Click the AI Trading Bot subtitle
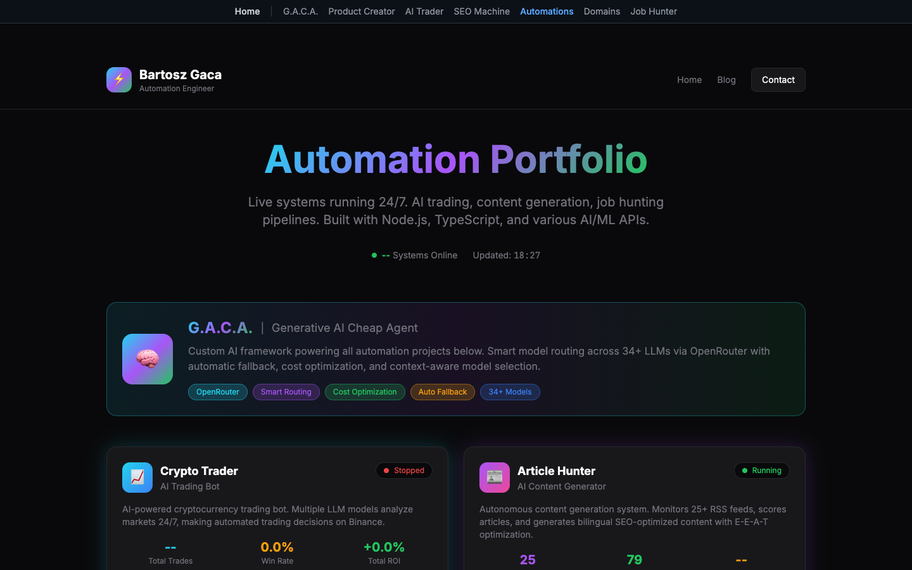This screenshot has height=570, width=912. 190,486
